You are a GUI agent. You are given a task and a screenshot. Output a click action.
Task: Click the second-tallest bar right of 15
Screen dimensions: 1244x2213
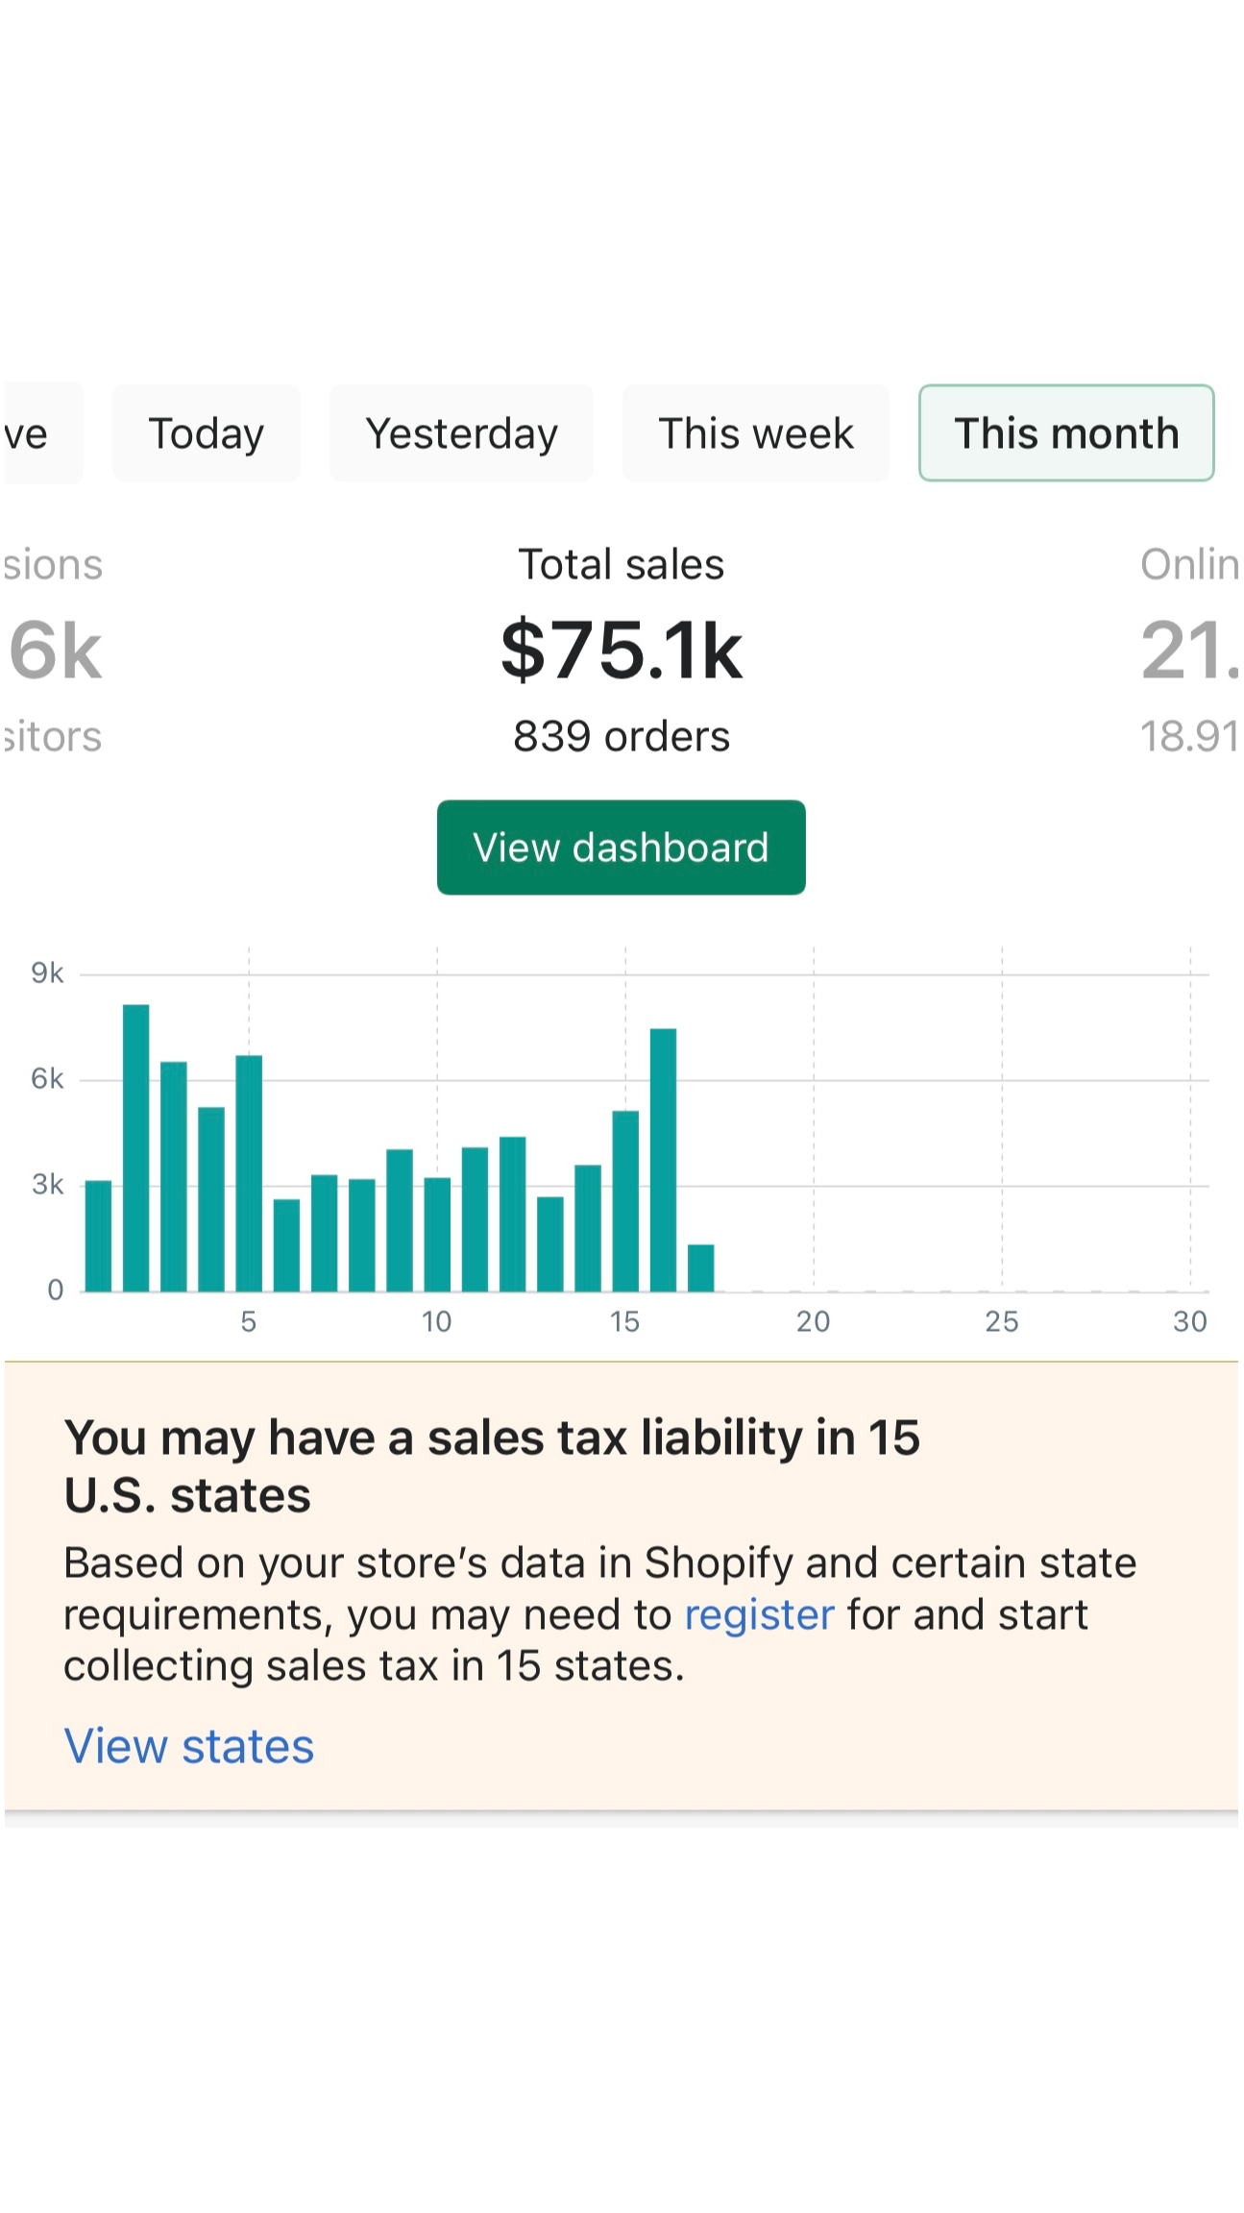pos(663,1161)
